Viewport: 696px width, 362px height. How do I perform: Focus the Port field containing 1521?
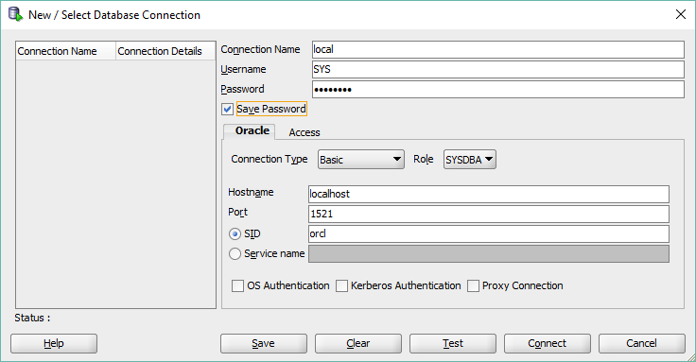click(489, 215)
